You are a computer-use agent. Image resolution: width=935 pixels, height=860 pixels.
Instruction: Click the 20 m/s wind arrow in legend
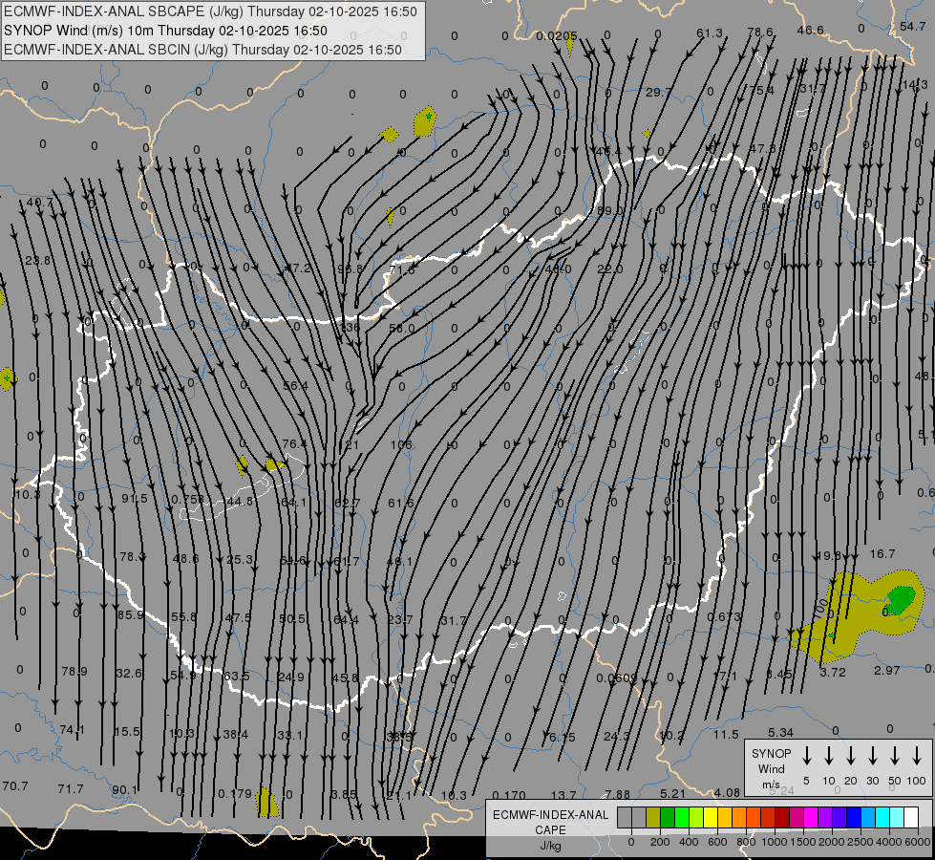coord(850,756)
